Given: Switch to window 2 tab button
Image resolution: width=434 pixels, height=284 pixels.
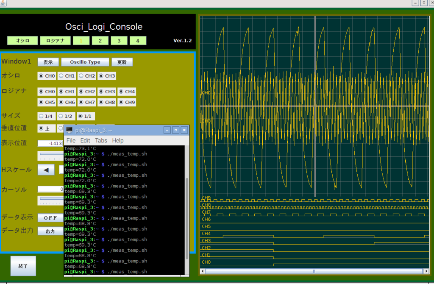Looking at the screenshot, I should click(100, 41).
